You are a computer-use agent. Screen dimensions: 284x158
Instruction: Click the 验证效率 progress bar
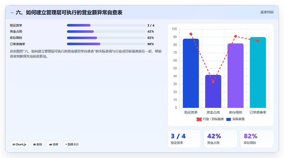106,25
